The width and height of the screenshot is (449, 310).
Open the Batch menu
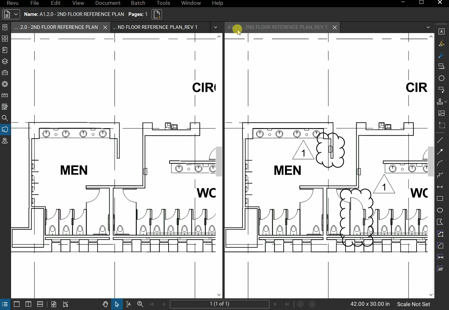click(x=138, y=3)
